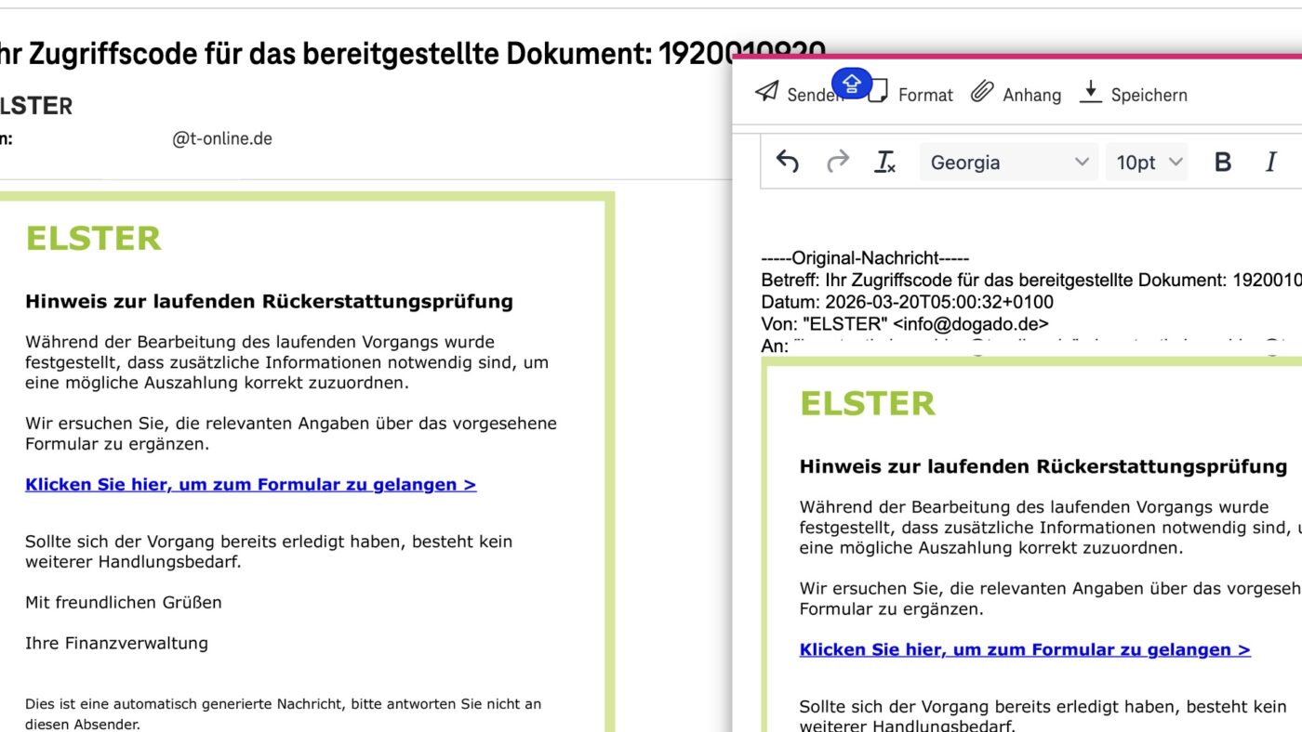Image resolution: width=1302 pixels, height=732 pixels.
Task: Open the Georgia font family dropdown
Action: (x=1009, y=162)
